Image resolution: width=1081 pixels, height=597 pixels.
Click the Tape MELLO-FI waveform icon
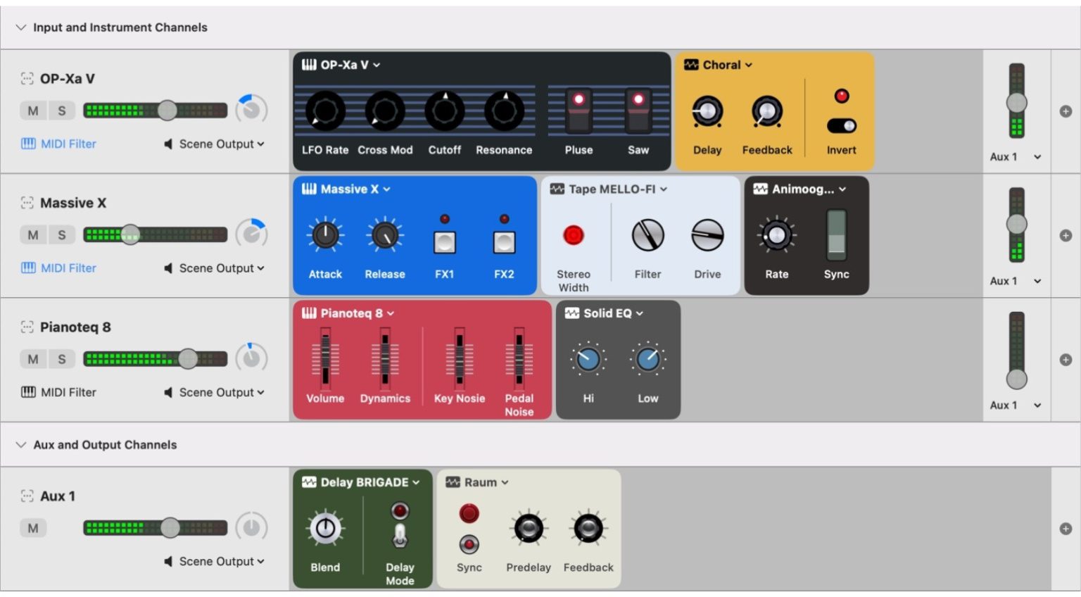click(x=556, y=189)
